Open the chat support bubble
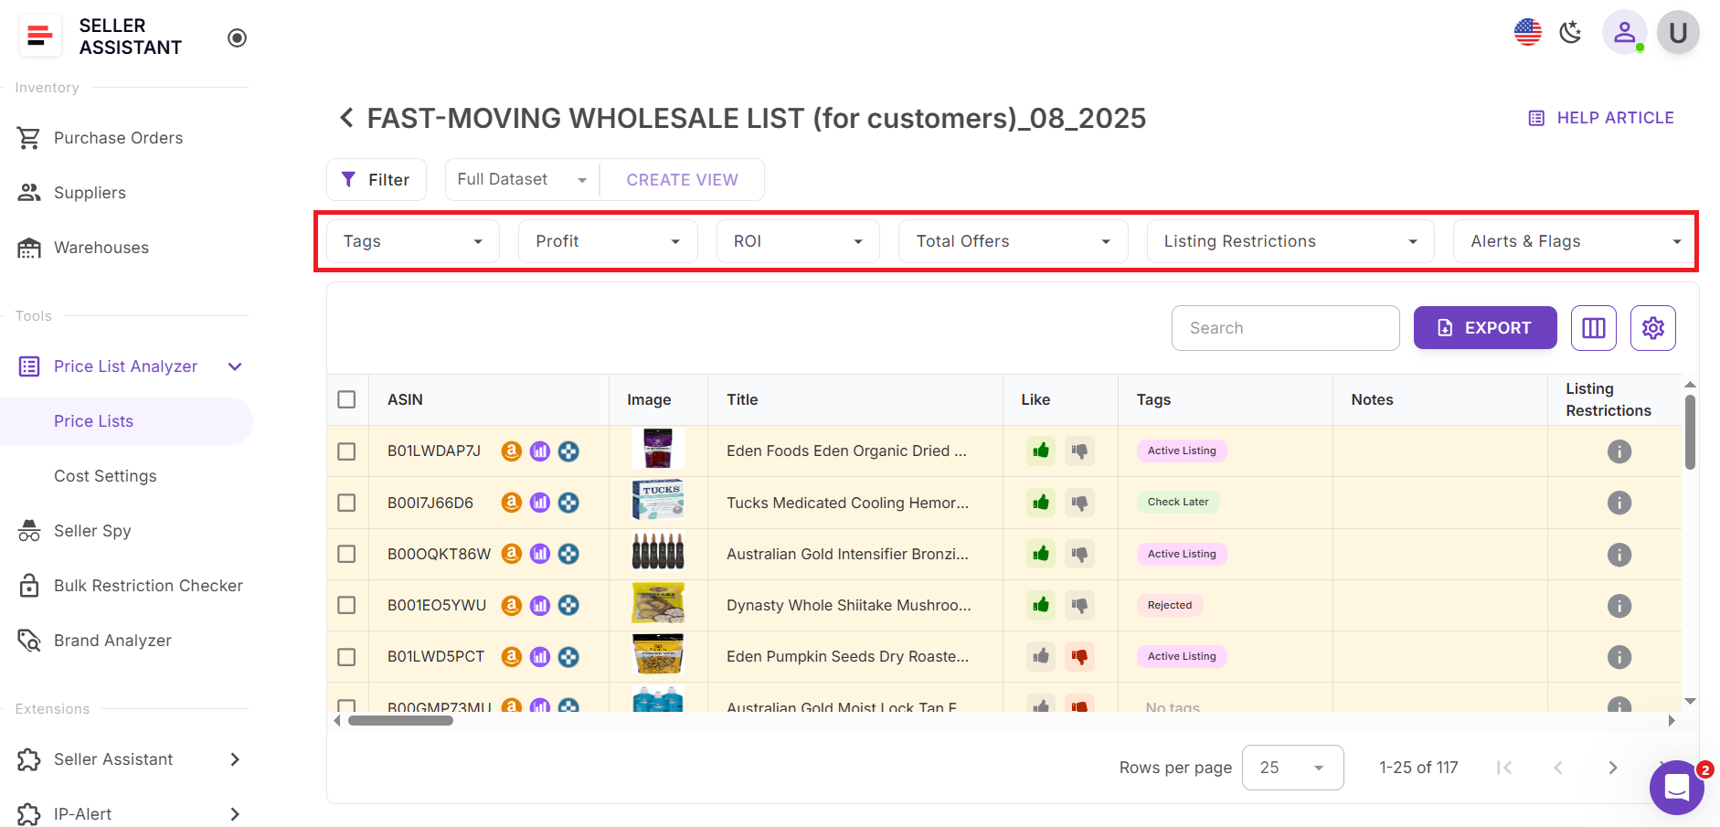 [1676, 787]
